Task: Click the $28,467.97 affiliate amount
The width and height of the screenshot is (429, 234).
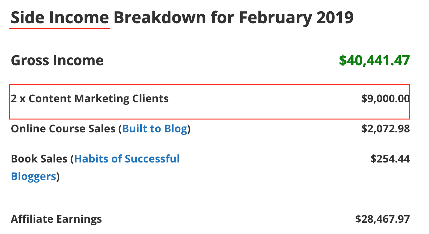Action: coord(382,219)
